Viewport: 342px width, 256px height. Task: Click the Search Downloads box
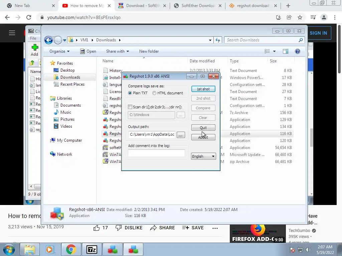coord(261,40)
